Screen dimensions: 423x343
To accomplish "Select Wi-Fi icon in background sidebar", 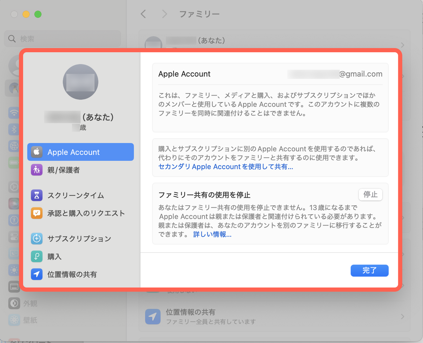I will click(14, 113).
